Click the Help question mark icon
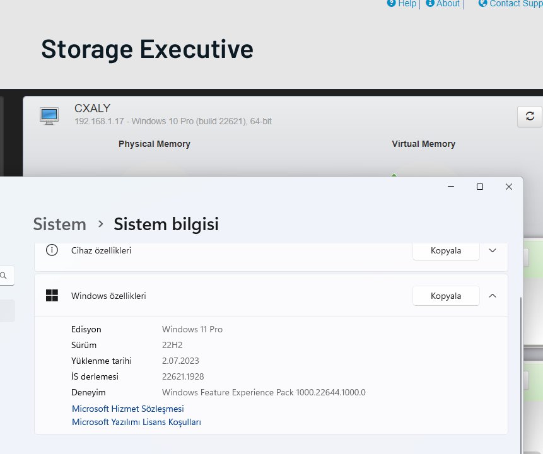 pyautogui.click(x=391, y=3)
